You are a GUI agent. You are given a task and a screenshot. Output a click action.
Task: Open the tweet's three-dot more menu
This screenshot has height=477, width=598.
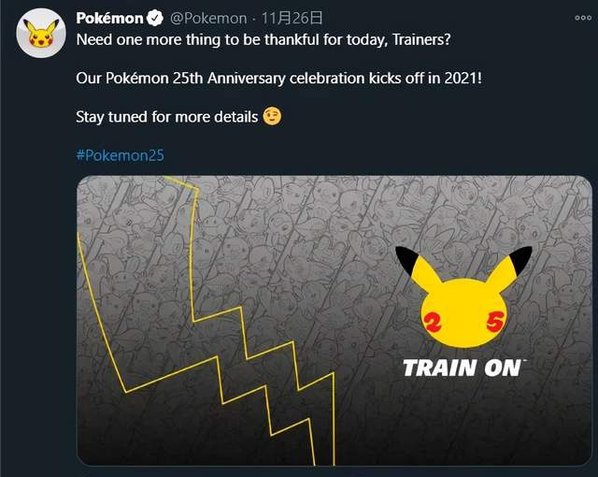pyautogui.click(x=583, y=18)
